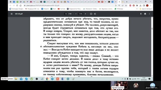Open the Chrome home page

pos(21,5)
